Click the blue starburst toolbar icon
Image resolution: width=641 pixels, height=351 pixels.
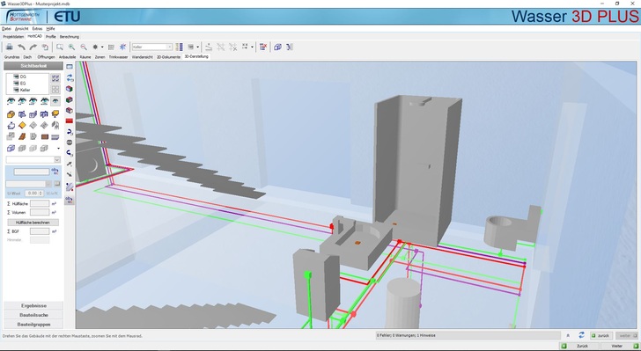tap(122, 47)
